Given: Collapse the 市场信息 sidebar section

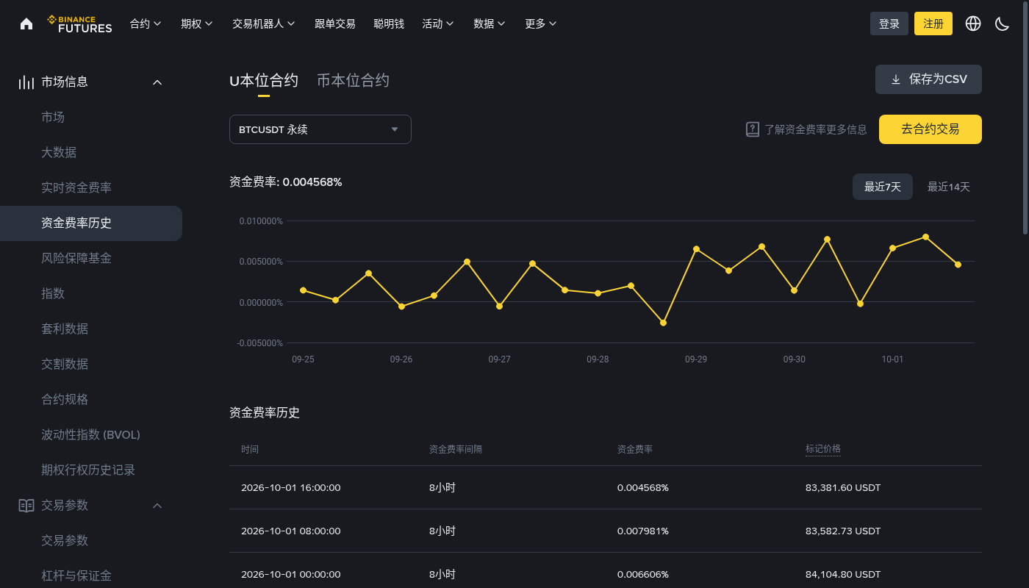Looking at the screenshot, I should click(x=157, y=82).
